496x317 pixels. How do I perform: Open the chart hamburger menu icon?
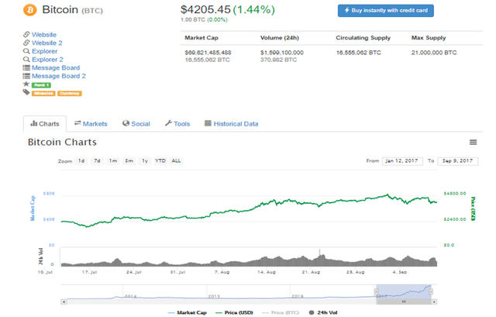(473, 143)
